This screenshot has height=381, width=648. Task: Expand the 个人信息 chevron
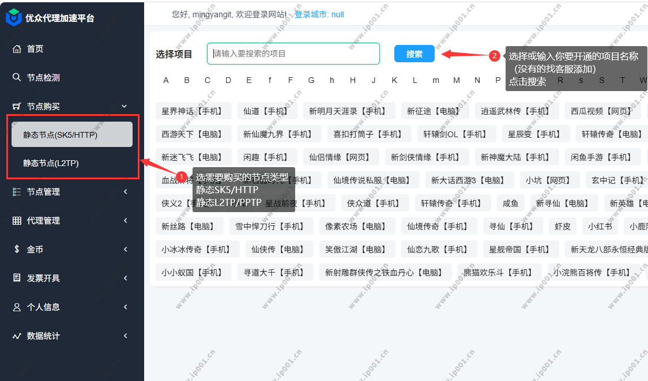[x=125, y=307]
